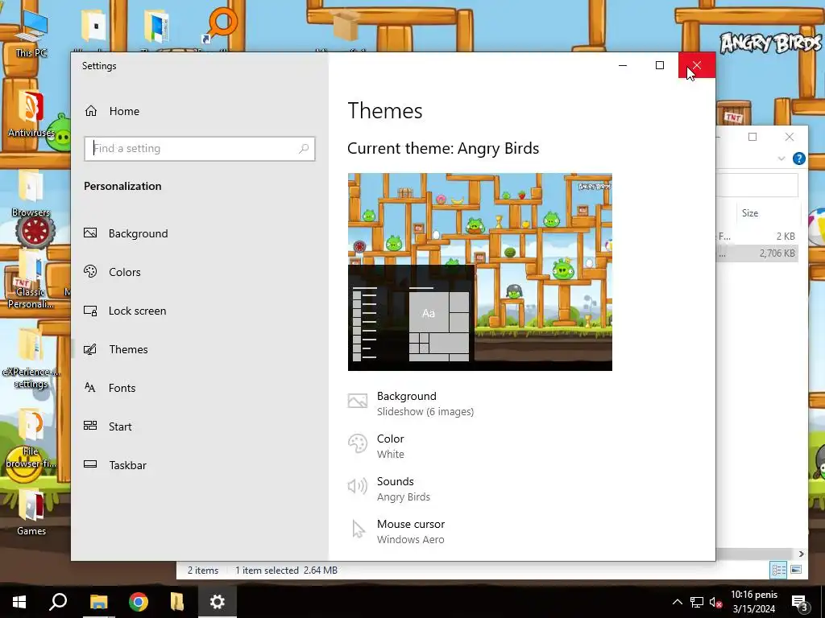Close the File Explorer window
Image resolution: width=825 pixels, height=618 pixels.
coord(790,137)
